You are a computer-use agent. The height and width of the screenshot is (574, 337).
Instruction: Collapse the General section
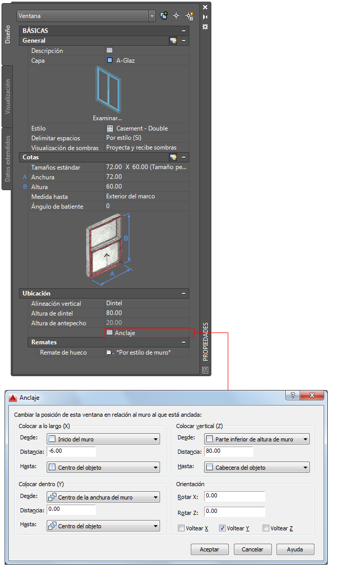point(184,41)
